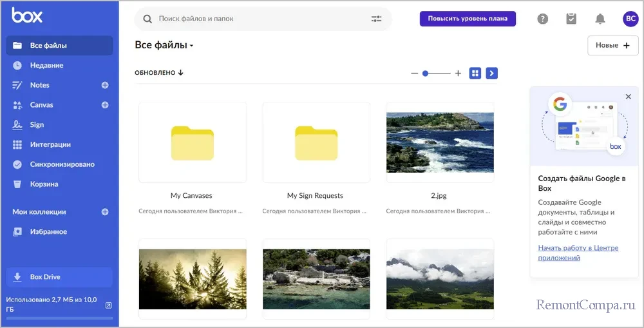Viewport: 644px width, 328px height.
Task: Click the BC account avatar
Action: [x=630, y=19]
